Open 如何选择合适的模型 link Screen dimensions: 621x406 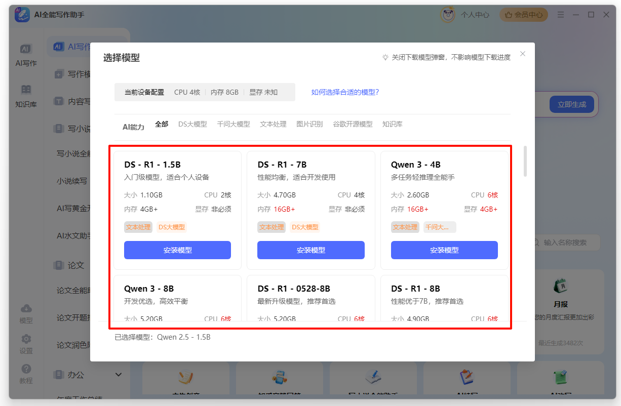(345, 92)
